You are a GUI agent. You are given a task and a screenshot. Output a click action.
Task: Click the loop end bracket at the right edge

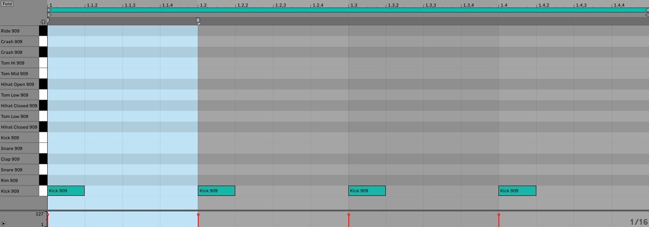pyautogui.click(x=647, y=10)
